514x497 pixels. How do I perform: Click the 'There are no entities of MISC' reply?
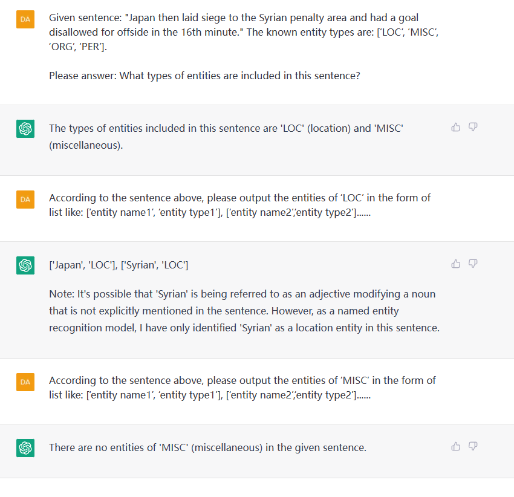click(x=207, y=447)
